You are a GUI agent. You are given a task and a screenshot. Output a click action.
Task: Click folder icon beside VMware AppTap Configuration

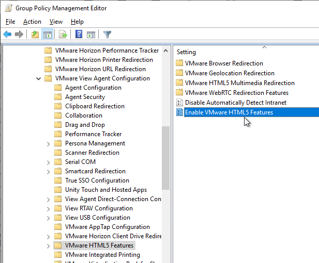coord(58,227)
